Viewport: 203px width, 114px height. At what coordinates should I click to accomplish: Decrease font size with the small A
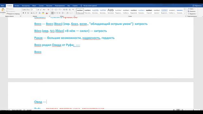pyautogui.click(x=41, y=10)
